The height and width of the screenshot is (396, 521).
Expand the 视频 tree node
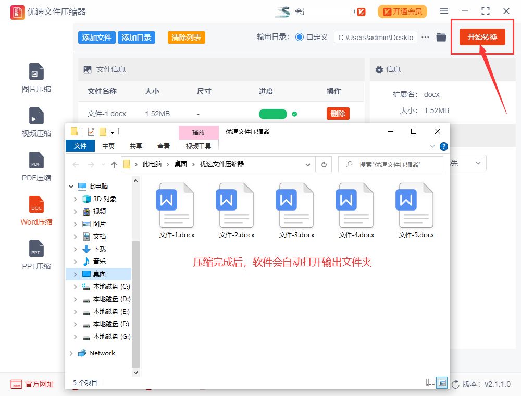(x=75, y=212)
